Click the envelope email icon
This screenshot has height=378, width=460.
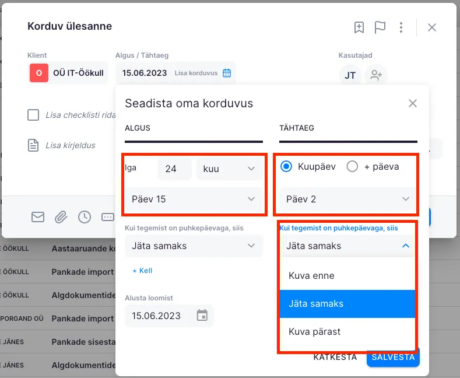coord(38,217)
